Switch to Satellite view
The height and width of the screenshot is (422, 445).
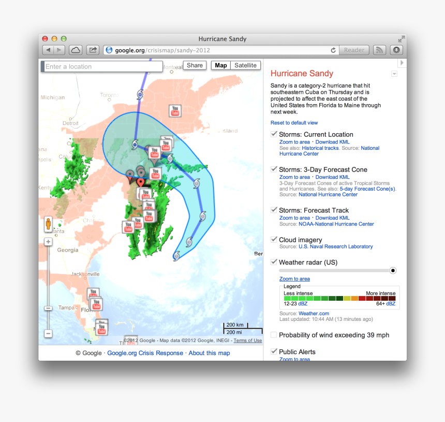pyautogui.click(x=245, y=65)
